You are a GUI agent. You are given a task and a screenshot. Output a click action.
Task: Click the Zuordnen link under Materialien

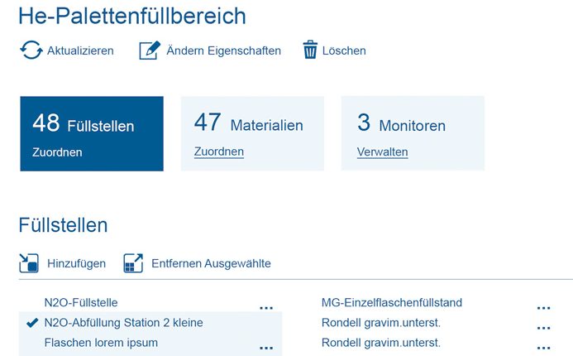[219, 152]
